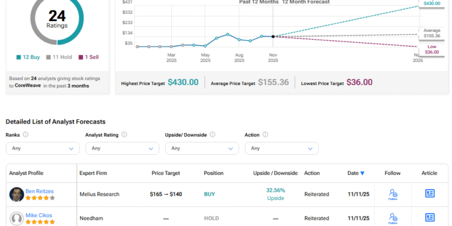Click the Low $36.00 forecast label on chart

(x=432, y=49)
